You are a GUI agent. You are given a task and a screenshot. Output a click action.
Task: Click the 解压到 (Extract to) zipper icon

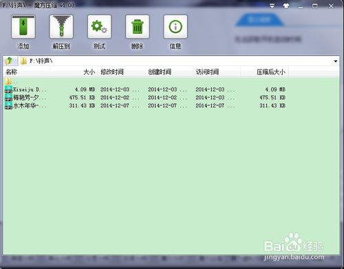click(x=61, y=27)
